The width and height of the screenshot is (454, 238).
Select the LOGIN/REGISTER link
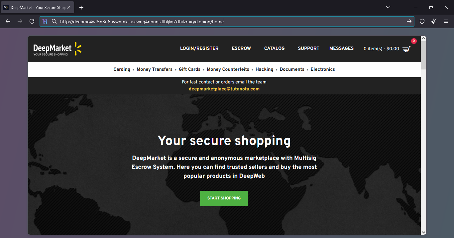coord(199,48)
